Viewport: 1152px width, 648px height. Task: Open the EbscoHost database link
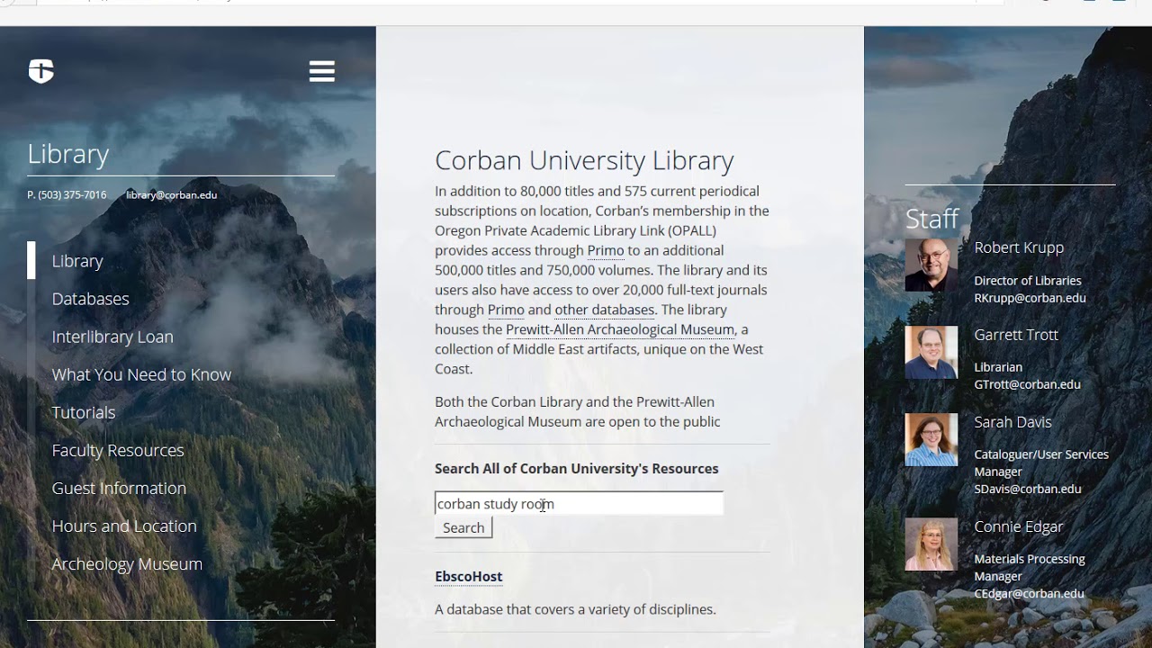(x=469, y=576)
